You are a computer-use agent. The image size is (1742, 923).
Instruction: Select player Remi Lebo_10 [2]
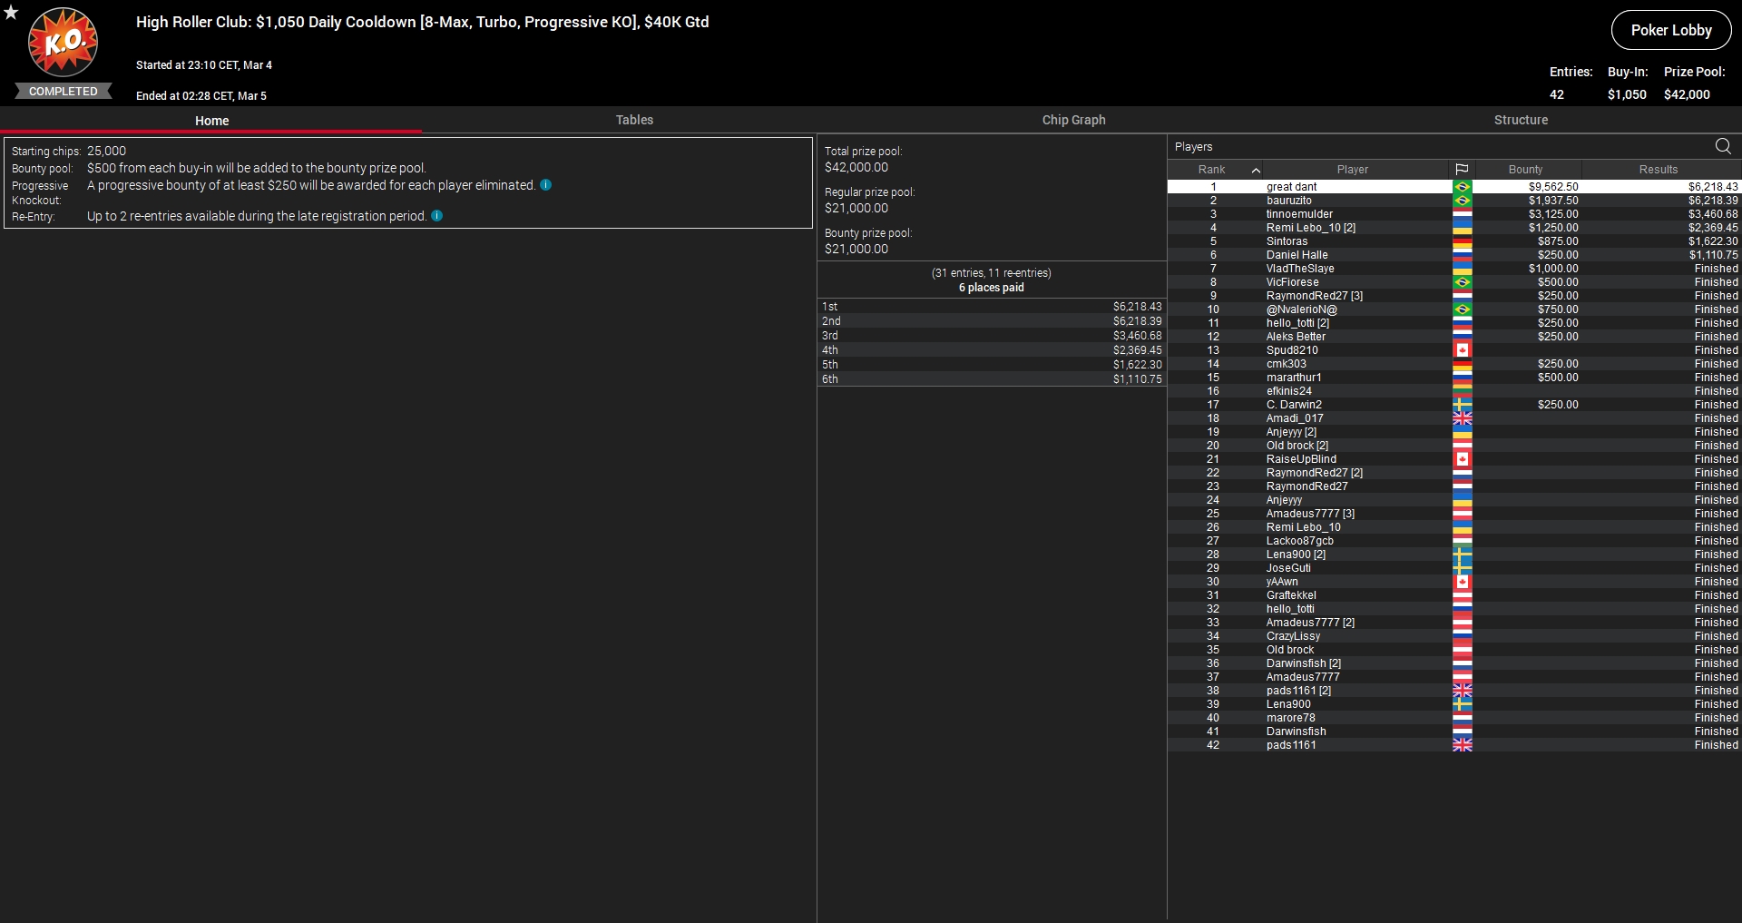[x=1453, y=228]
